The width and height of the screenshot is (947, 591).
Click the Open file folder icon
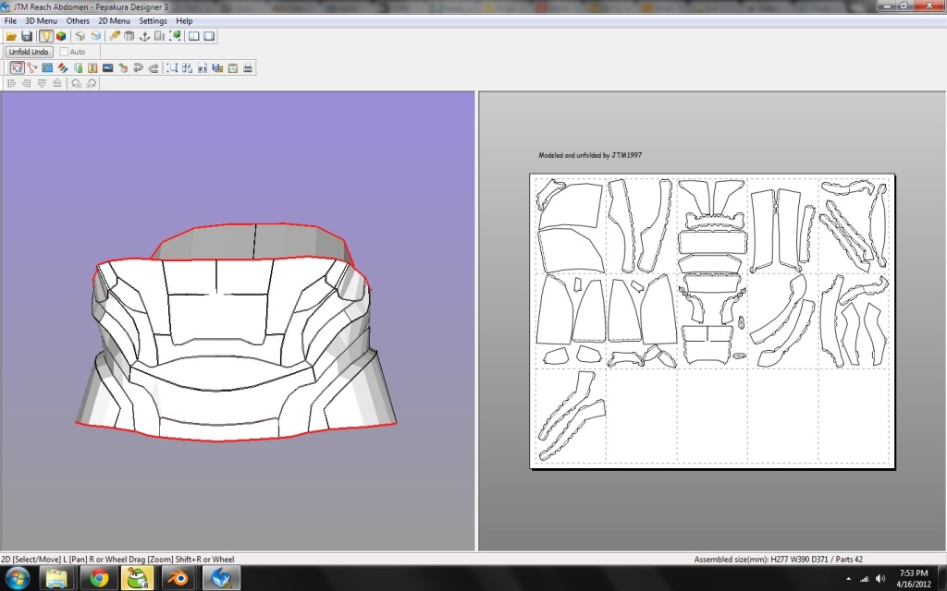[11, 36]
